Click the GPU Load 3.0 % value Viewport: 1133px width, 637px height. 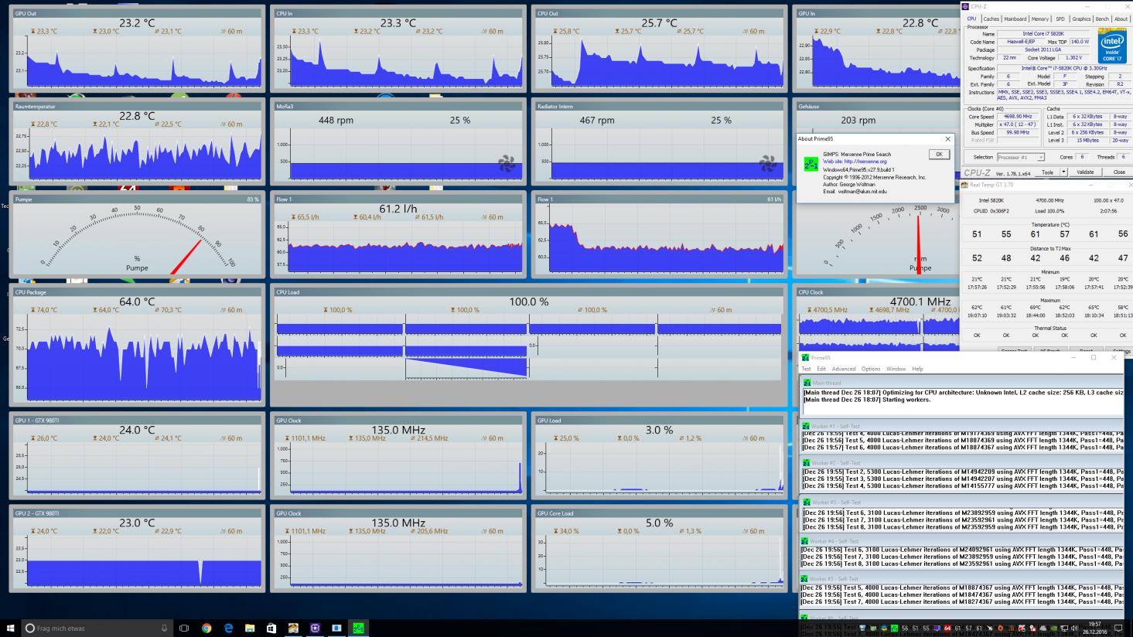point(659,430)
